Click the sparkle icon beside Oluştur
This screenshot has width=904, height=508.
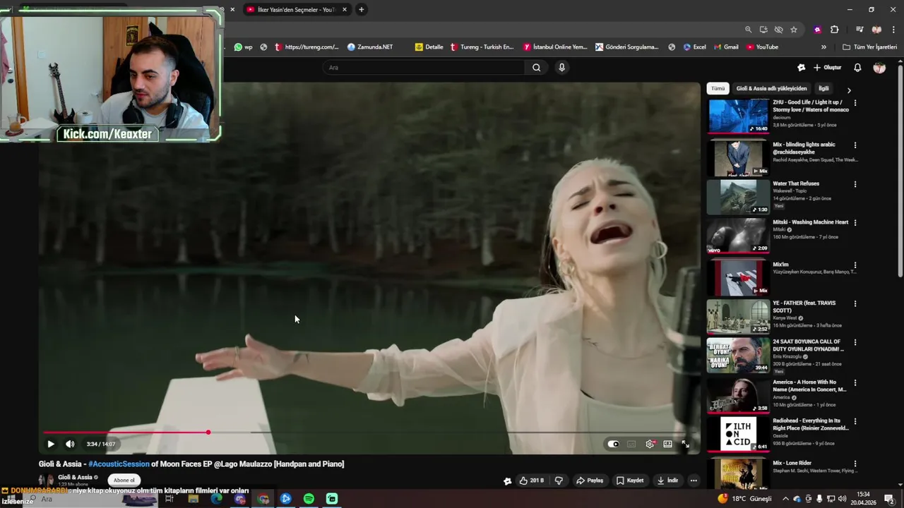click(x=801, y=68)
